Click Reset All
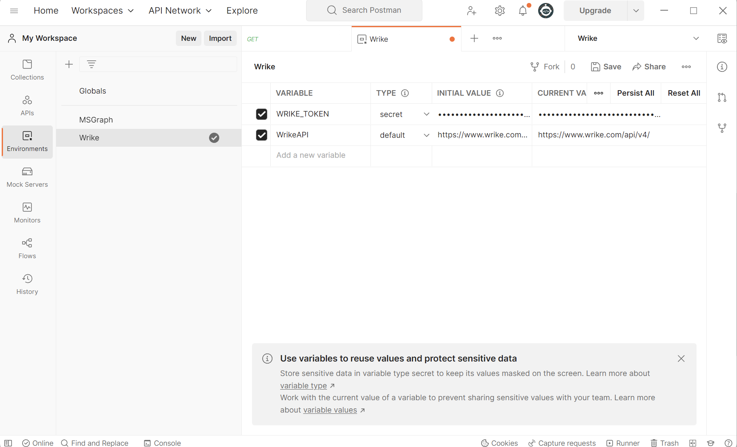 coord(684,93)
